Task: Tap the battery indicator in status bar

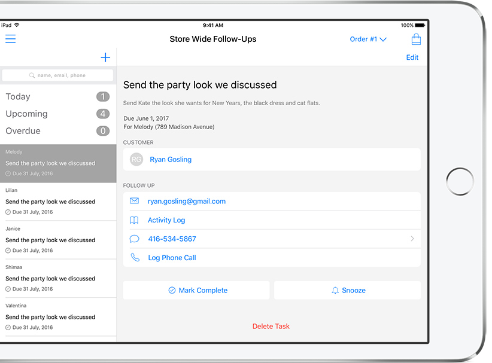Action: click(x=420, y=25)
